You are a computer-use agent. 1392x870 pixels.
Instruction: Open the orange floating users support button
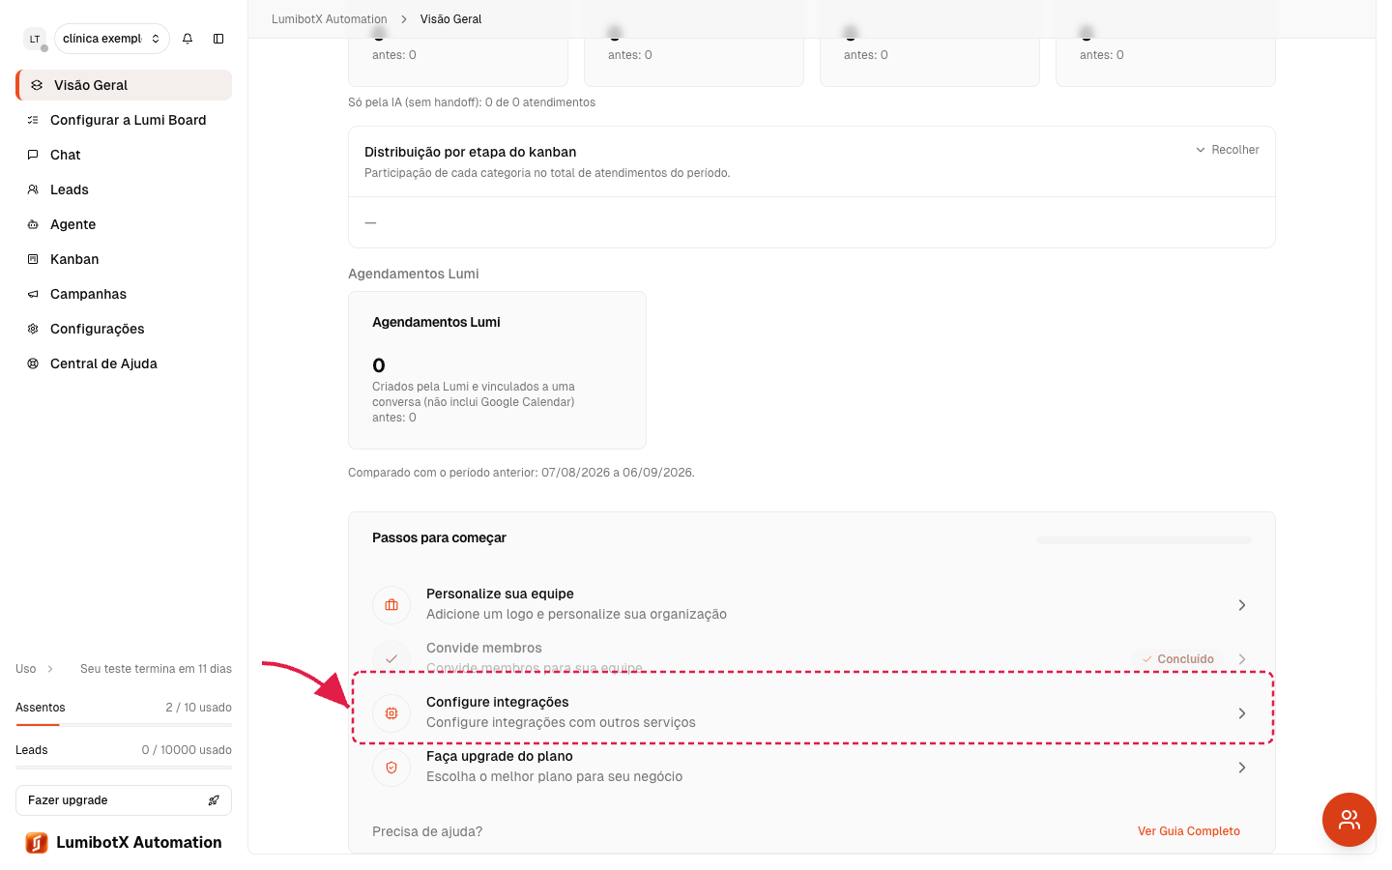point(1349,820)
